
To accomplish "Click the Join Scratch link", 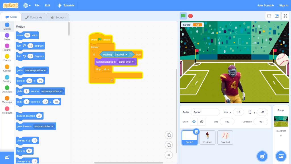I will (265, 5).
